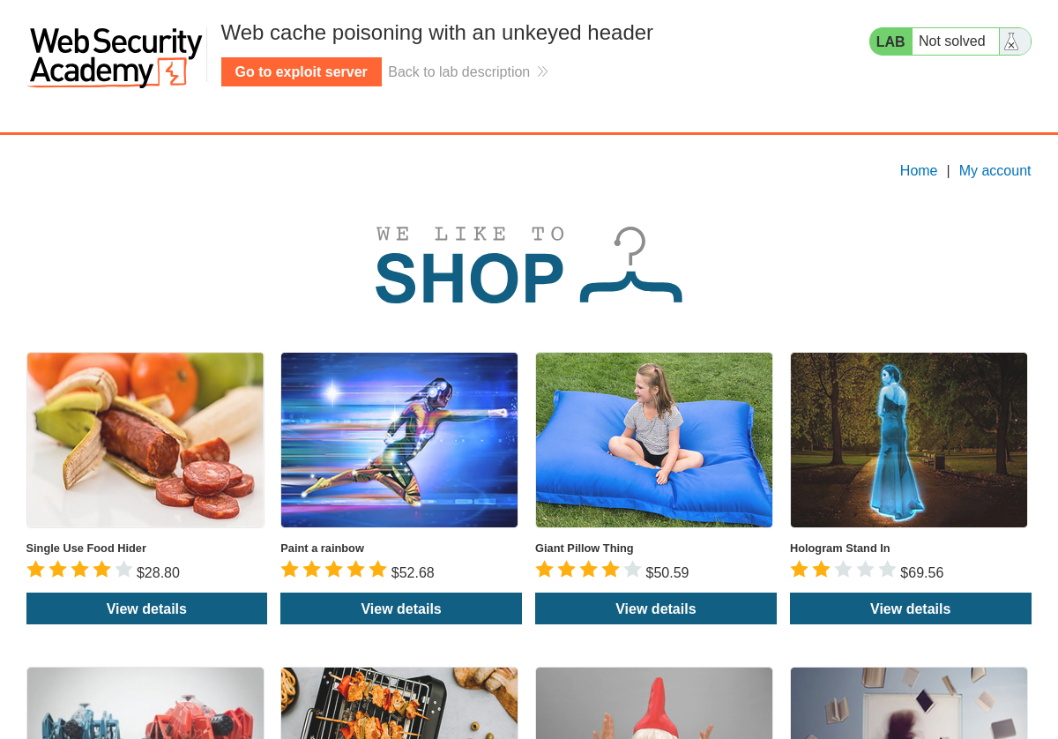The height and width of the screenshot is (739, 1058).
Task: Click Paint a rainbow star rating
Action: click(x=334, y=570)
